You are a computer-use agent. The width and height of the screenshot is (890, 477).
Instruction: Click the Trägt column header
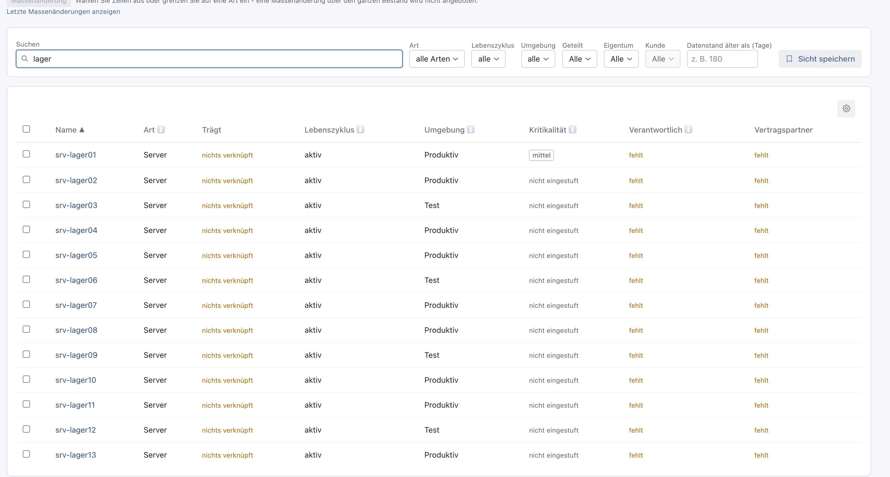coord(211,130)
